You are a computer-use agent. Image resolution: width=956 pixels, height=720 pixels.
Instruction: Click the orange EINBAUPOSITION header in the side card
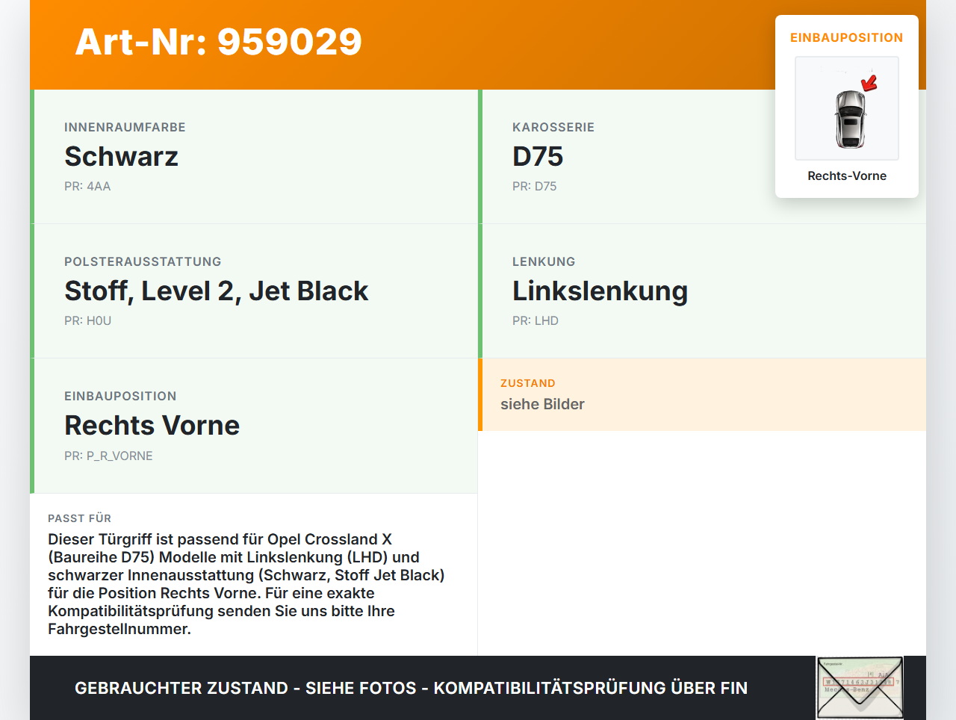[x=846, y=37]
